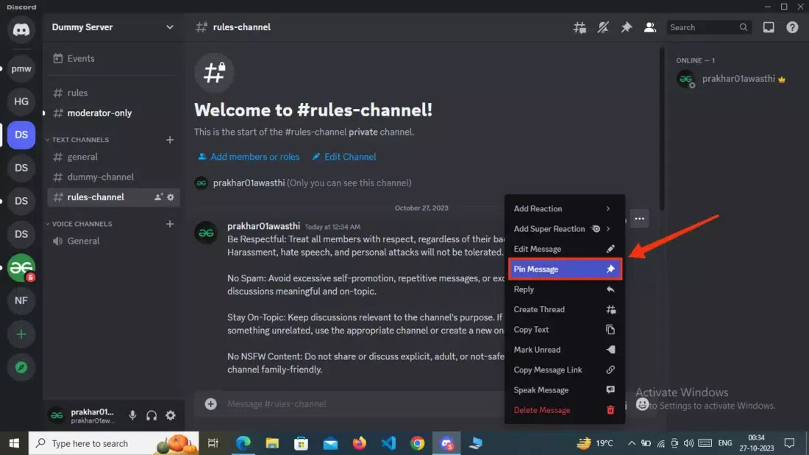Open Help question mark icon
Viewport: 809px width, 455px height.
click(x=792, y=27)
